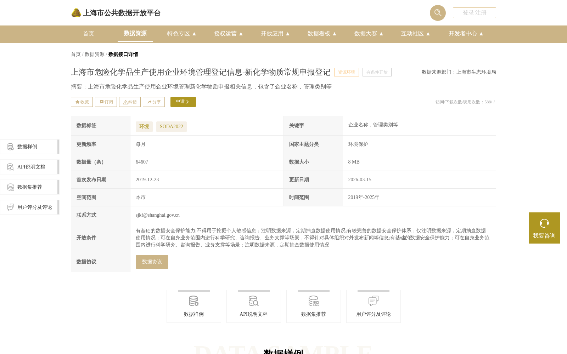Screen dimensions: 567x354
Task: Expand the 互动社区 dropdown menu
Action: click(415, 34)
